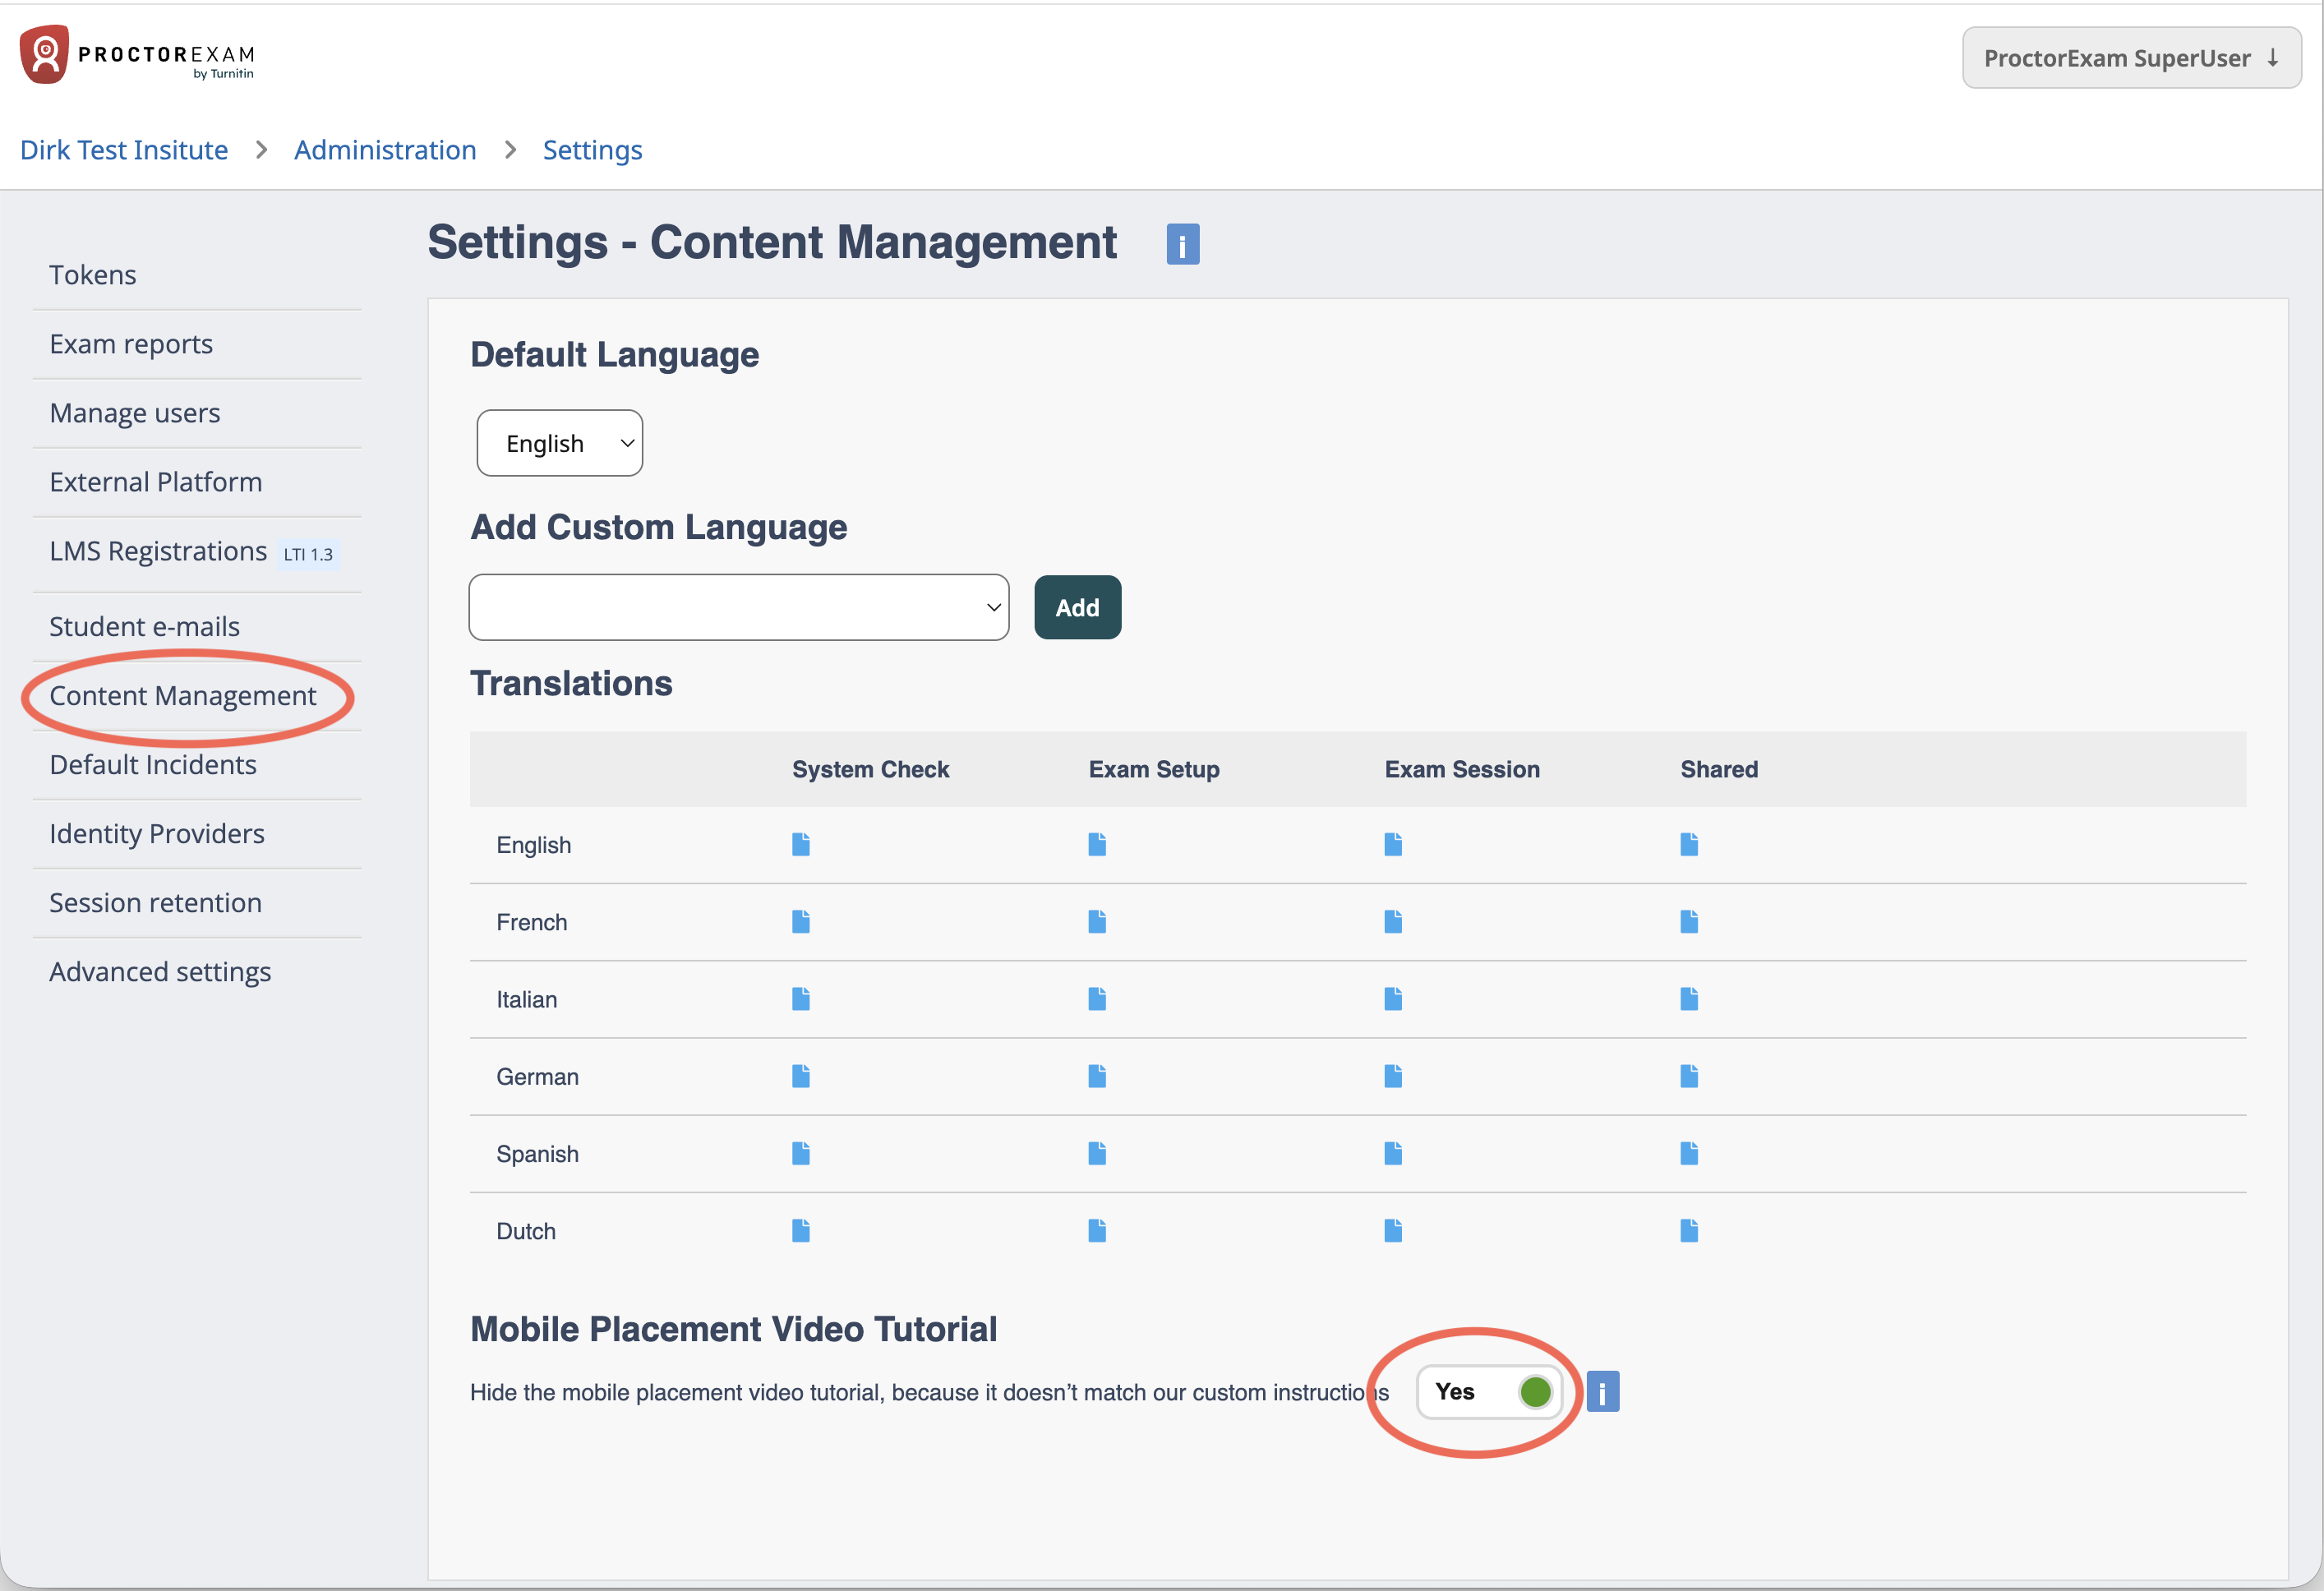The width and height of the screenshot is (2324, 1591).
Task: Open Tokens settings section
Action: click(x=93, y=275)
